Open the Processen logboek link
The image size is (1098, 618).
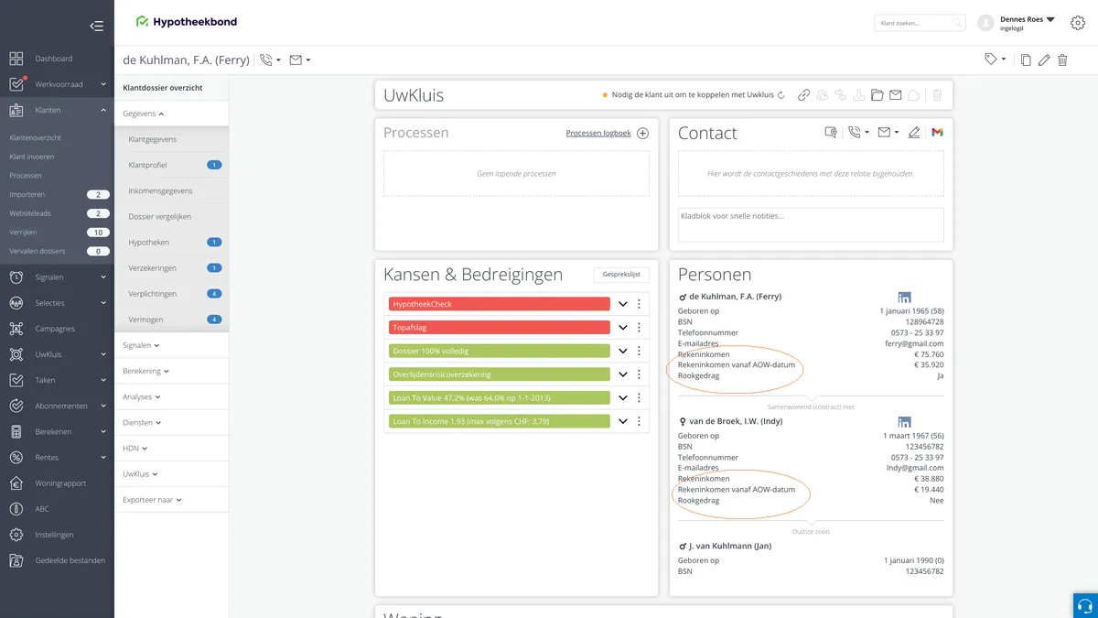point(598,133)
